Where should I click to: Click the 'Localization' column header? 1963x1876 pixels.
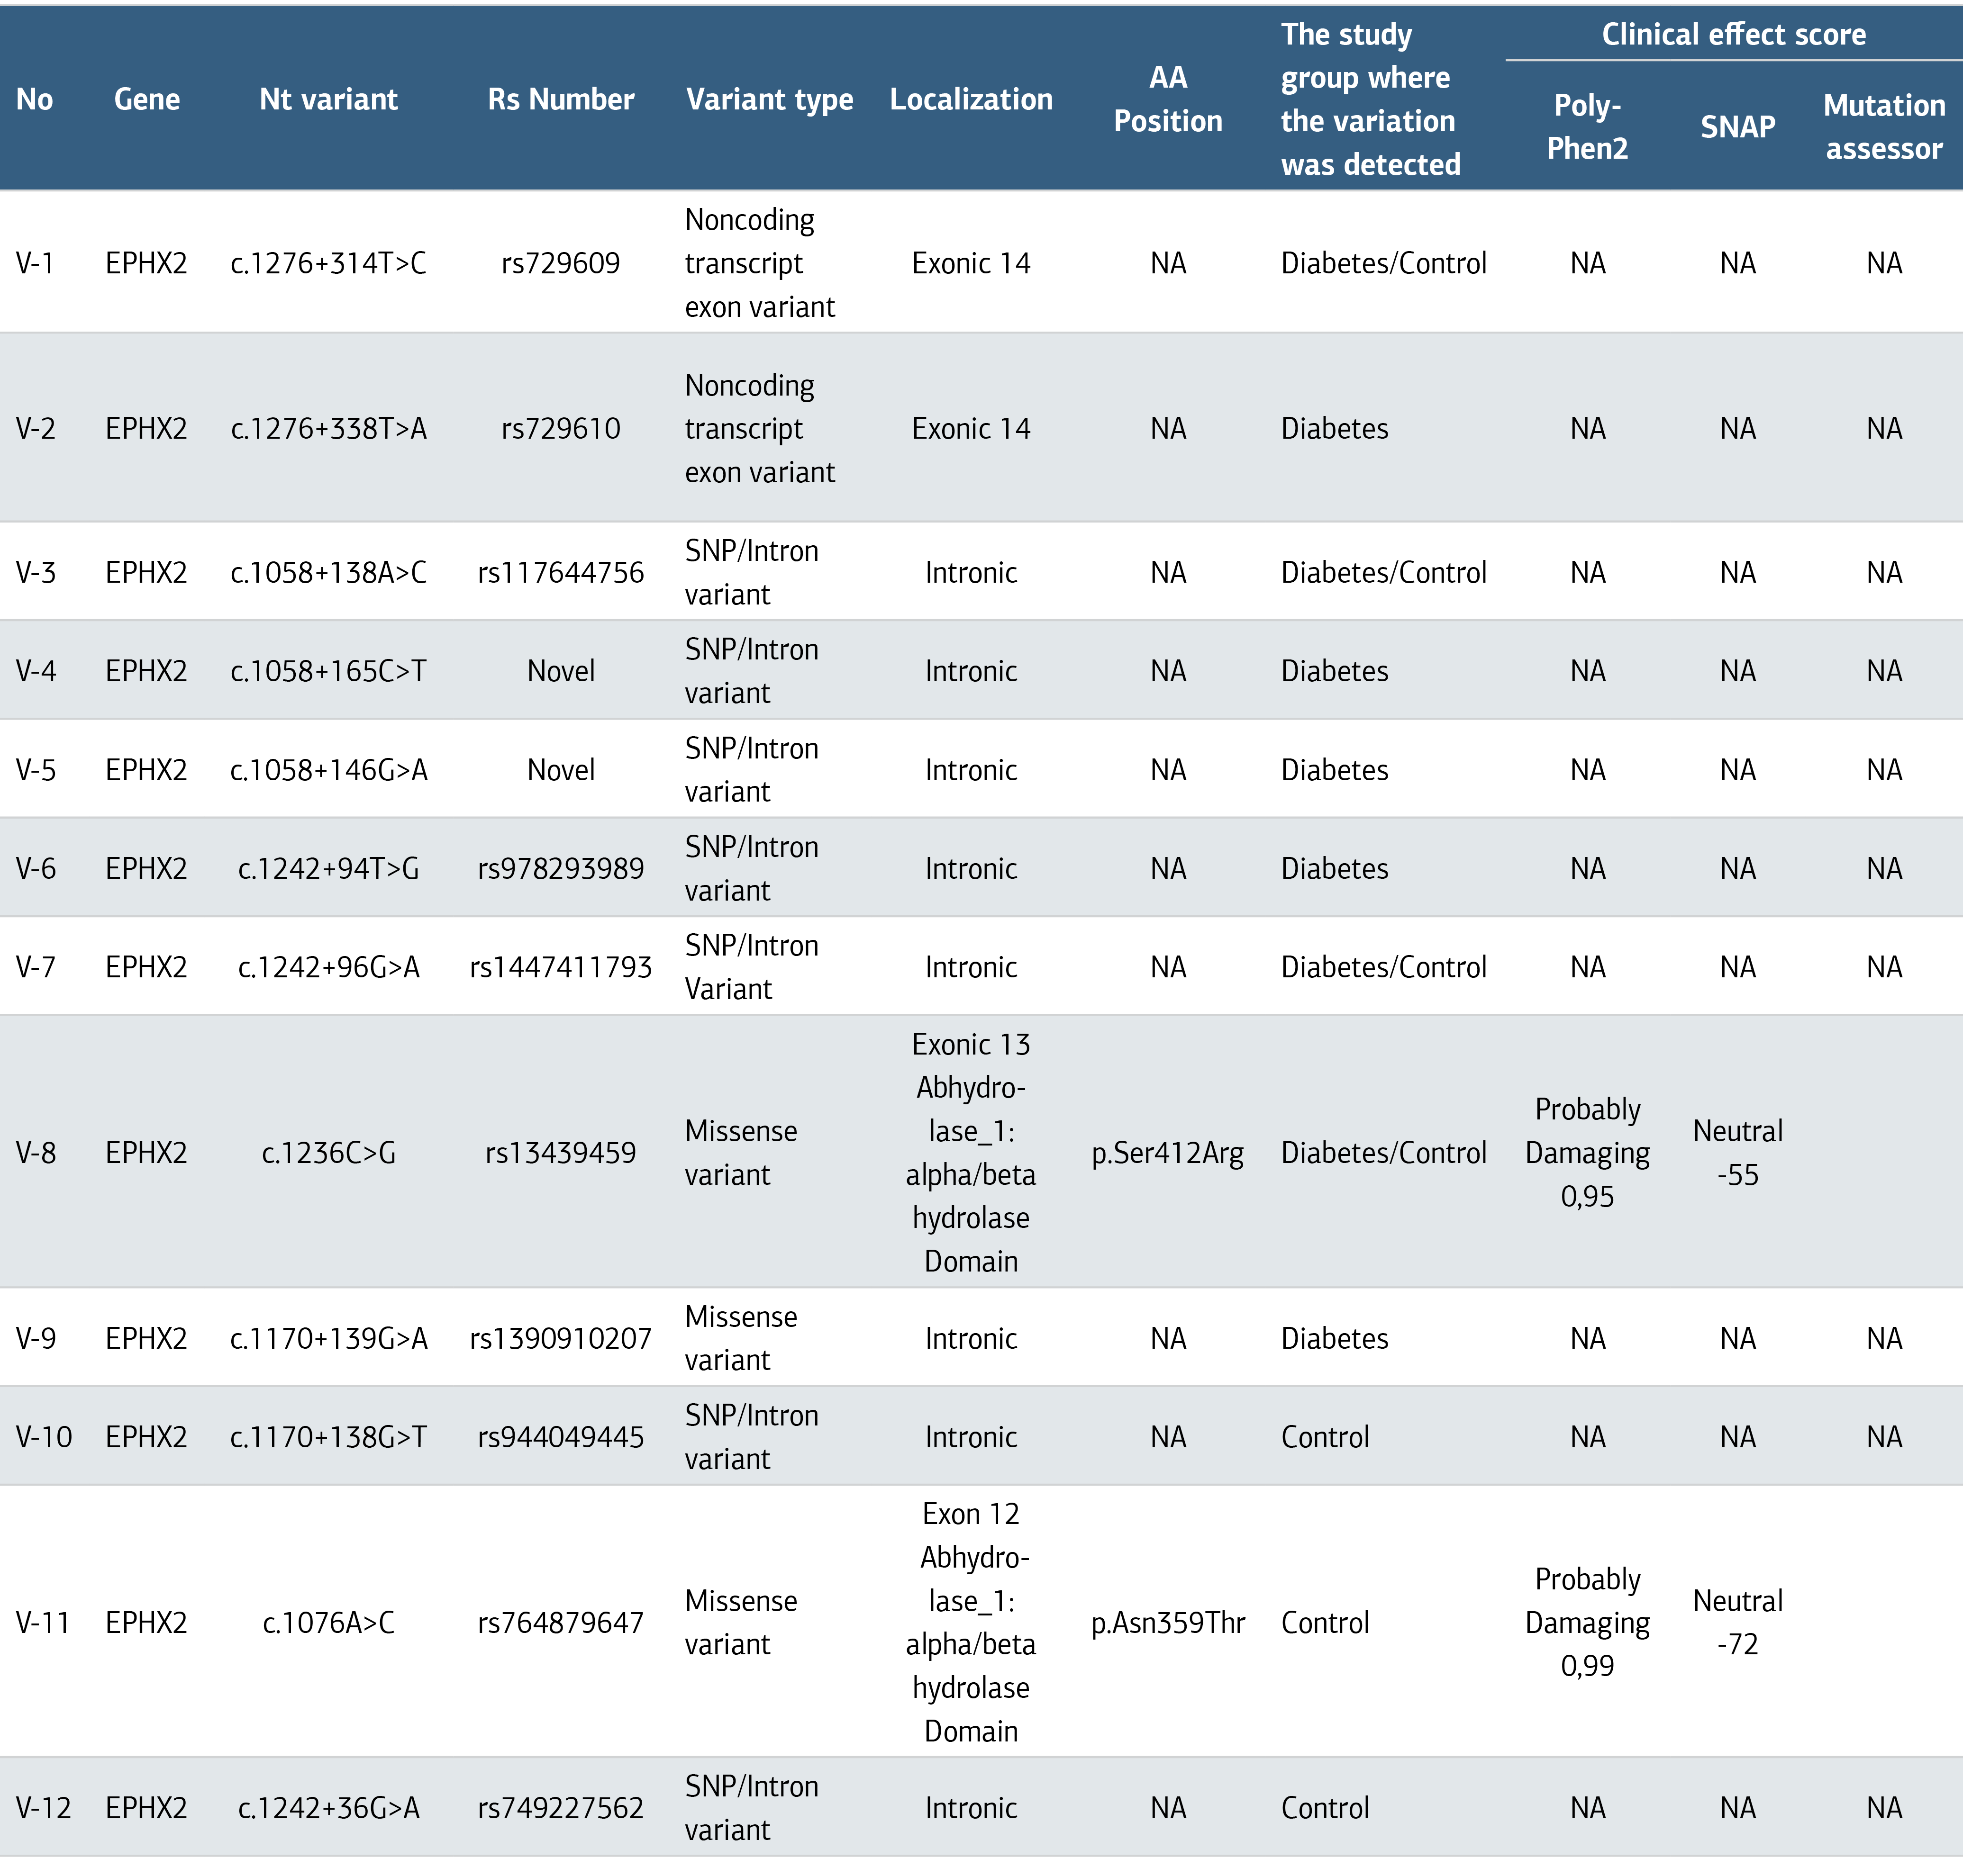971,99
